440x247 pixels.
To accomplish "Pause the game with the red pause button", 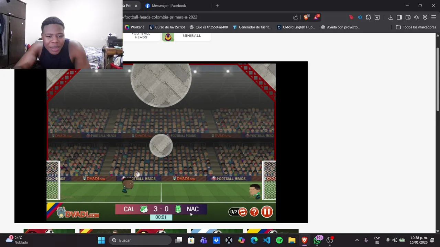I will 267,212.
